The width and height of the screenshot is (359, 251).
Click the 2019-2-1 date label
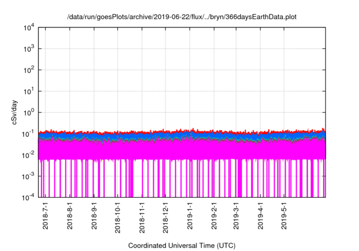point(214,215)
